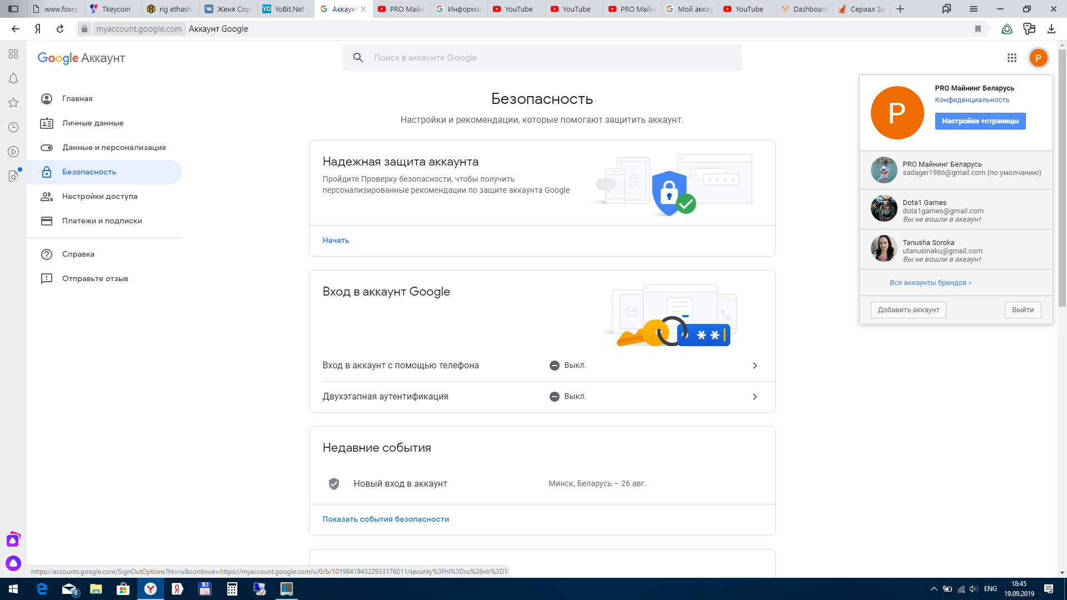
Task: Click the Добавить аккаунт button
Action: pos(908,310)
